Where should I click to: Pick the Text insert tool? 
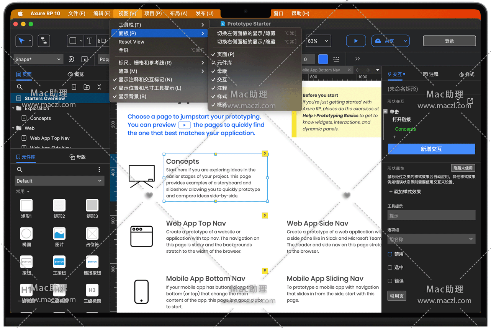(90, 41)
